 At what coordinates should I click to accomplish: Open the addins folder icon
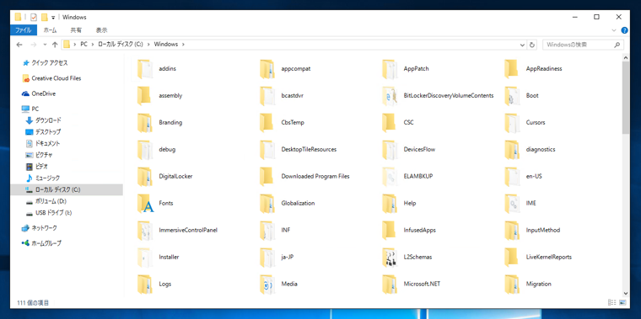pos(144,69)
